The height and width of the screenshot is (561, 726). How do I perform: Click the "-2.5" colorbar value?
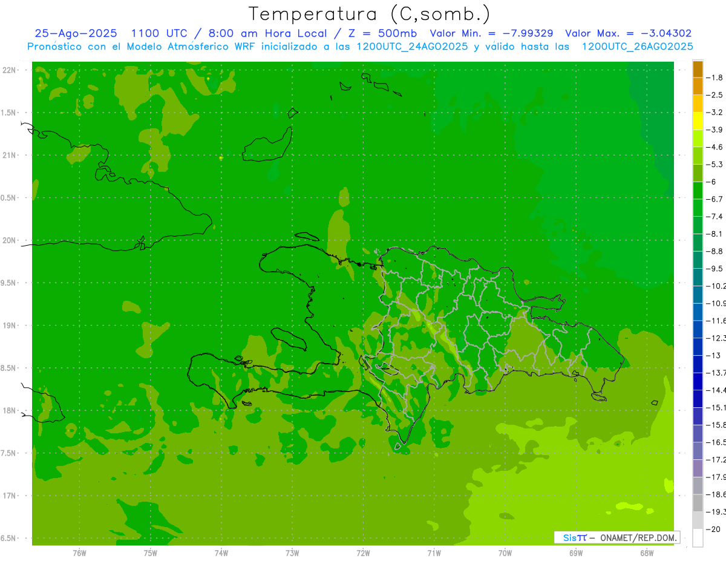click(716, 95)
